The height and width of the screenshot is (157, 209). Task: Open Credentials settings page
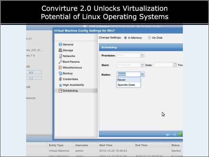click(71, 79)
